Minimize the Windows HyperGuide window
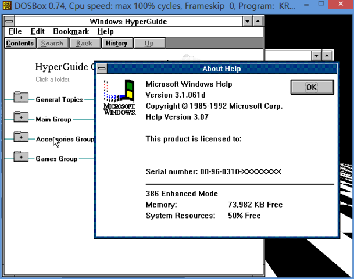Image resolution: width=354 pixels, height=279 pixels. (x=248, y=22)
